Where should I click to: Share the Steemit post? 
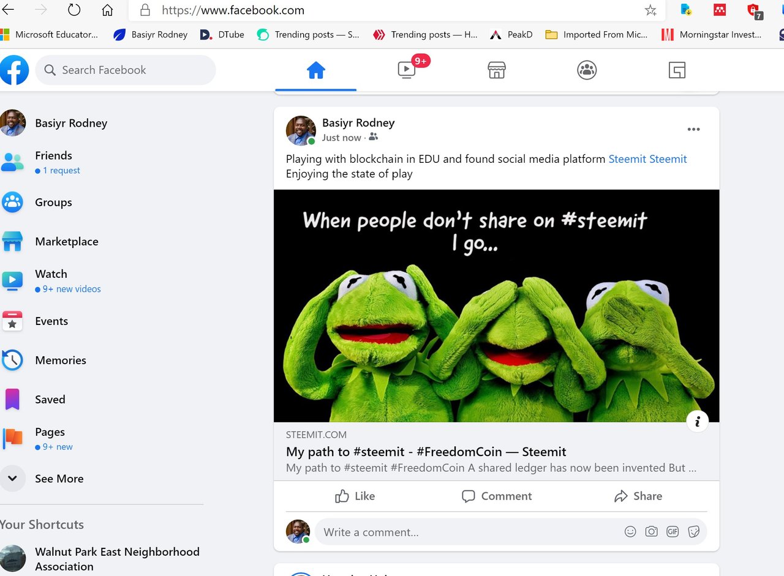click(638, 496)
